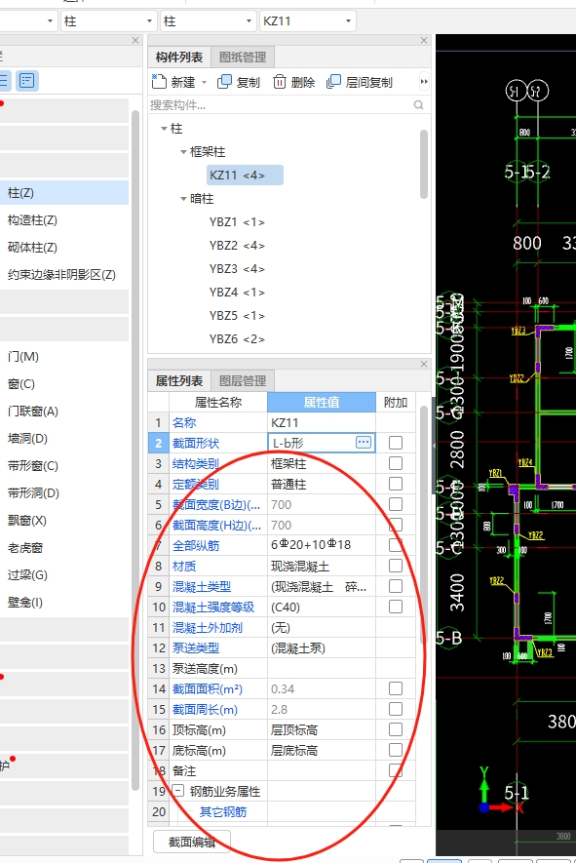Switch to the 图纸管理 tab
This screenshot has height=863, width=576.
point(243,58)
